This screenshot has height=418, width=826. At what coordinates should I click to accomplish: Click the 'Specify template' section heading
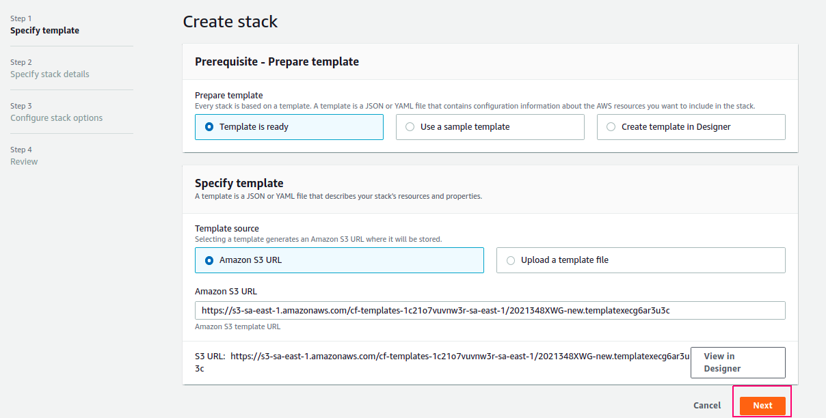click(x=239, y=183)
